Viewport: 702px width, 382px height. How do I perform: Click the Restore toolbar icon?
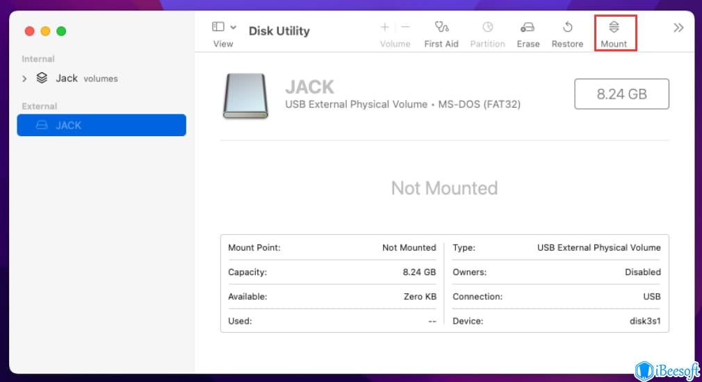pyautogui.click(x=567, y=28)
